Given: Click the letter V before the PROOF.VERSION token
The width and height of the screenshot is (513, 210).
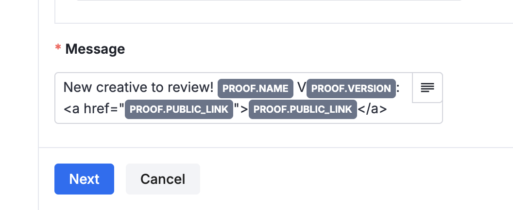Looking at the screenshot, I should [x=301, y=88].
